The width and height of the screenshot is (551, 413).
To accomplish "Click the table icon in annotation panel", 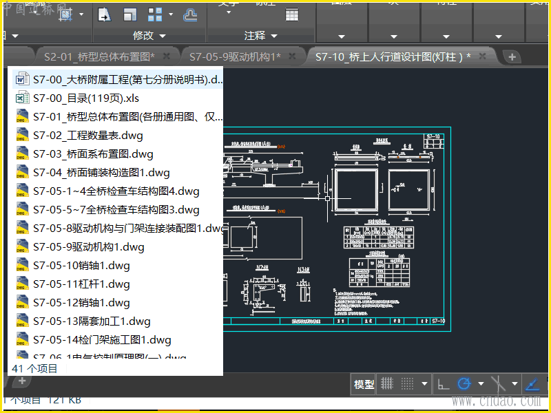I will [x=292, y=14].
